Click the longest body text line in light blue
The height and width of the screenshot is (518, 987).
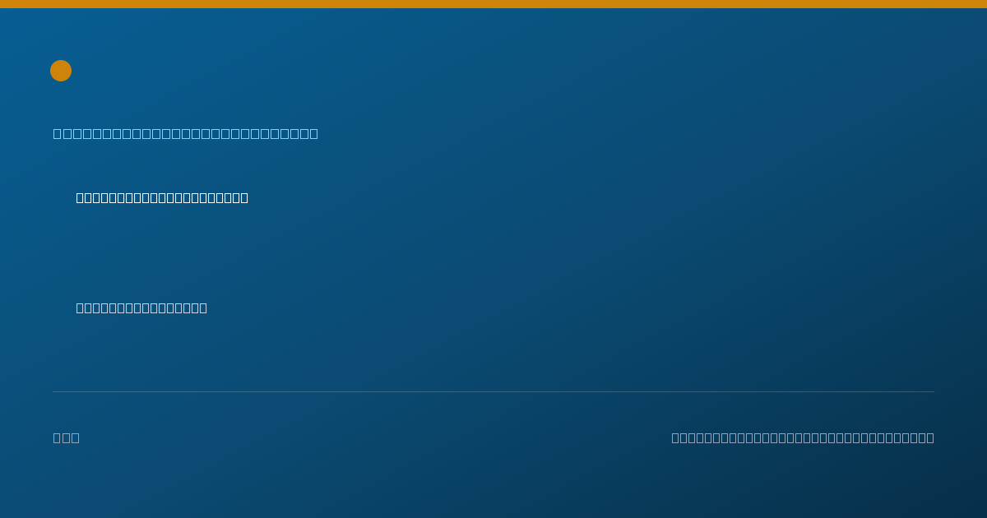coord(186,133)
